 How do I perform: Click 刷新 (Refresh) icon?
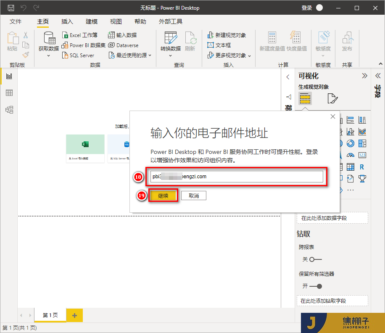click(x=190, y=37)
